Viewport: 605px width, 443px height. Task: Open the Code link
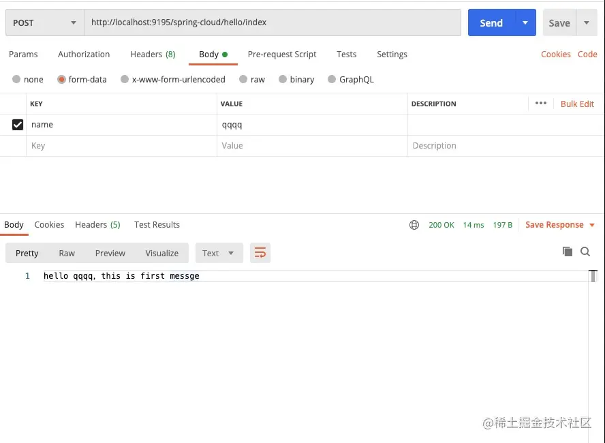[587, 55]
